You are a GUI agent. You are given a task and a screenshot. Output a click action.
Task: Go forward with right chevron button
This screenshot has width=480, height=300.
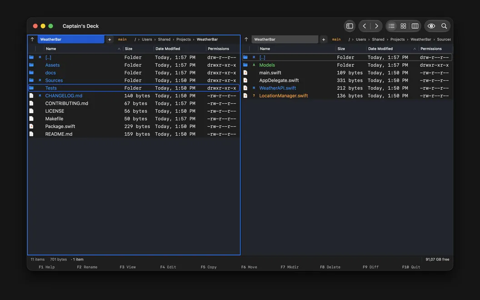coord(376,26)
